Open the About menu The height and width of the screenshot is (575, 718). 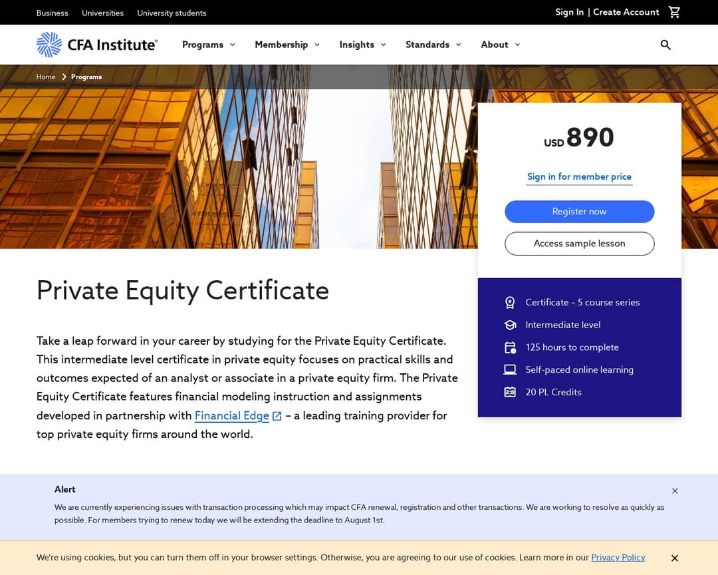(495, 45)
